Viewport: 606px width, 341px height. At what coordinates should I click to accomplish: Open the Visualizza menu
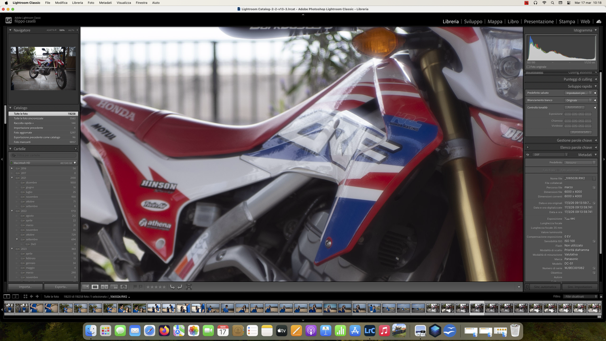click(124, 3)
